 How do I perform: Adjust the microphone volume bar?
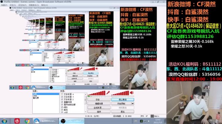(96, 93)
